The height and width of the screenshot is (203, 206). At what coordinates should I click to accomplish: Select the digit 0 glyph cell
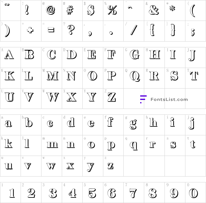[x=196, y=193]
